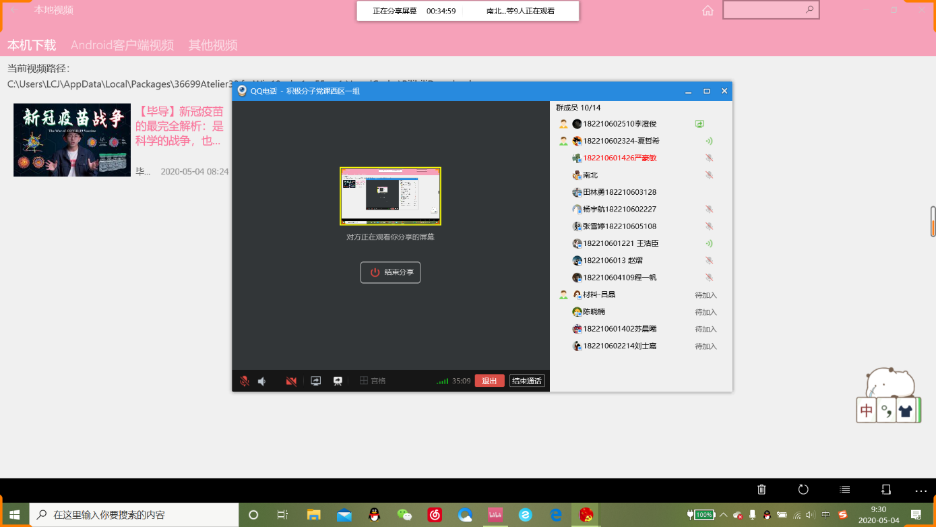The width and height of the screenshot is (936, 527).
Task: Expand the more options ellipsis menu
Action: coord(921,490)
